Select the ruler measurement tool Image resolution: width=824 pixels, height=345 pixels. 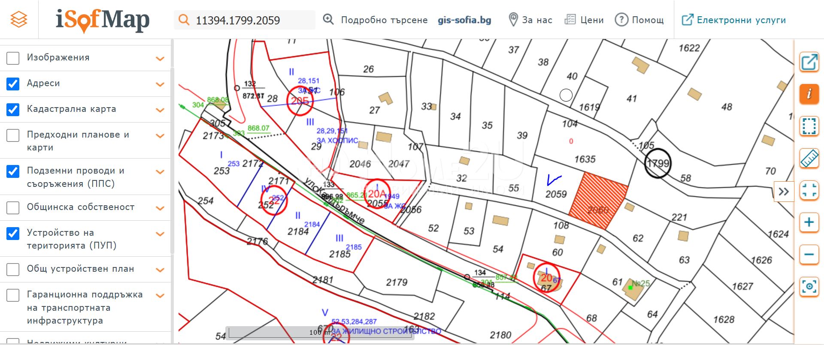tap(809, 159)
